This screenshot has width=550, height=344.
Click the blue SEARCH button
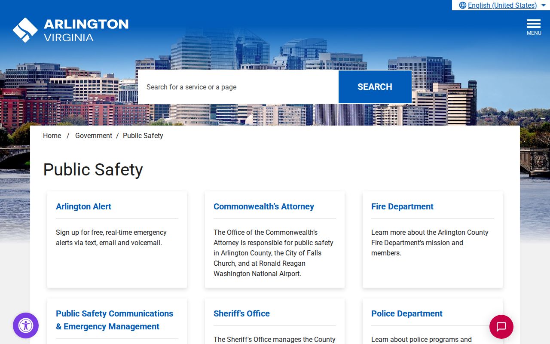375,87
